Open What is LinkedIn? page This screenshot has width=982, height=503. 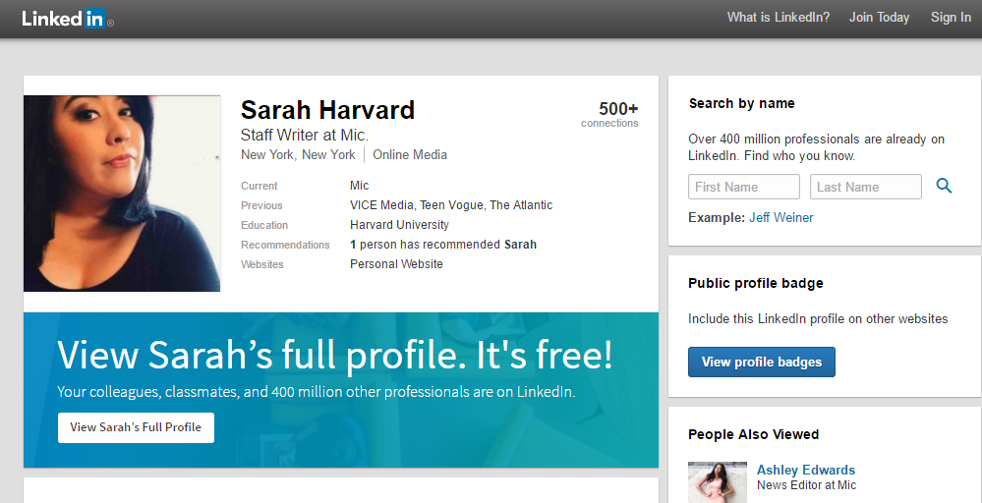[x=778, y=18]
